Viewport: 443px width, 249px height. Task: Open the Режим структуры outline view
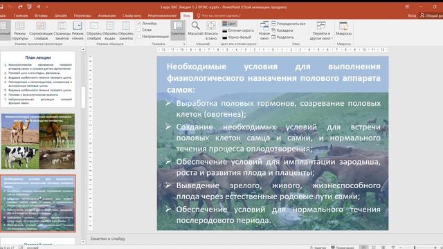[20, 30]
